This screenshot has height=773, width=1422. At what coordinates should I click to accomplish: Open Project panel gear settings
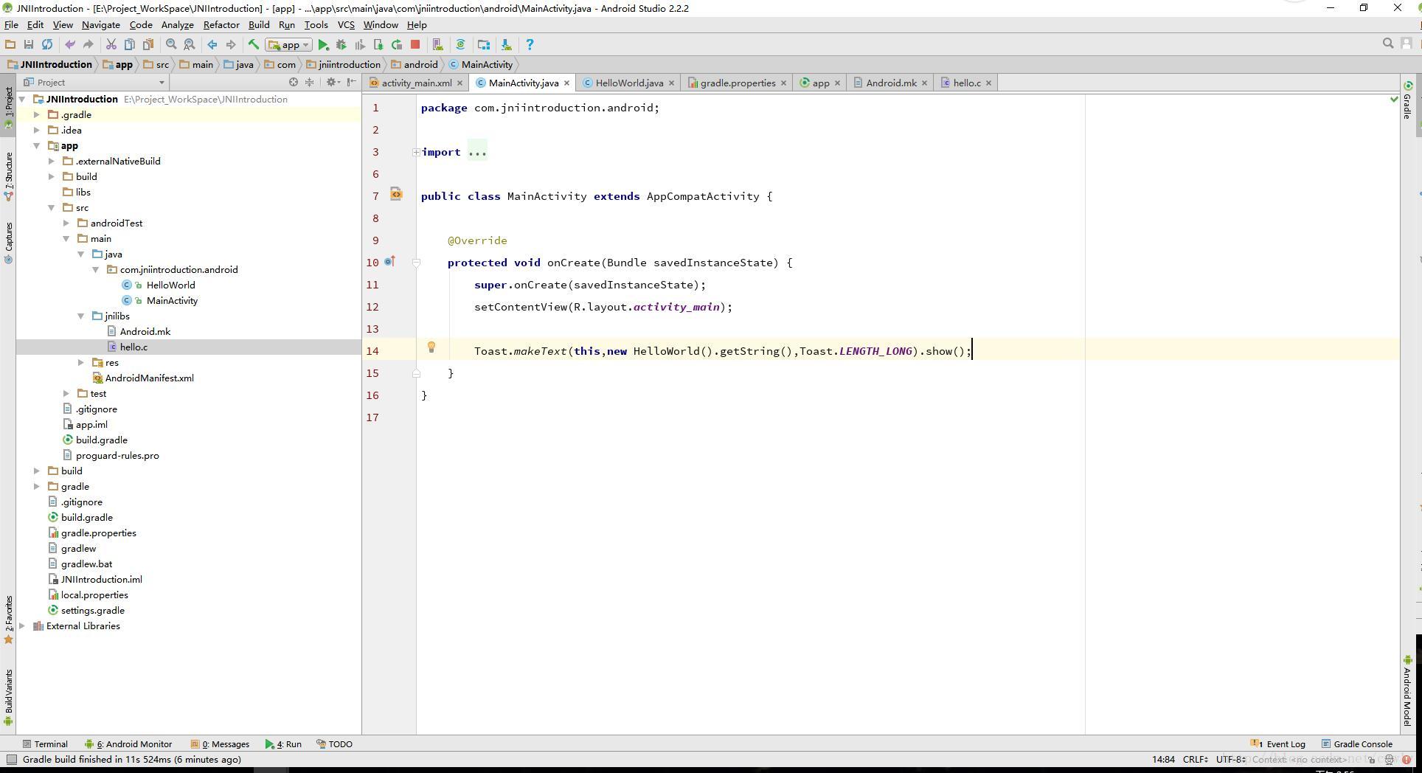(333, 82)
